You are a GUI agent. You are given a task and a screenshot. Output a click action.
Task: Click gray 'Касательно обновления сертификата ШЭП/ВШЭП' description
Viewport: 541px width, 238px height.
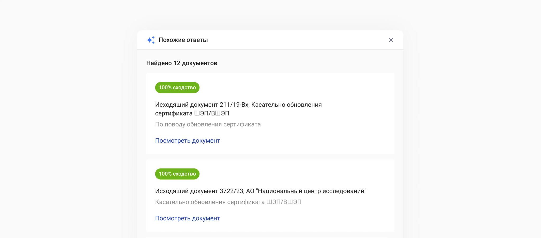point(228,202)
